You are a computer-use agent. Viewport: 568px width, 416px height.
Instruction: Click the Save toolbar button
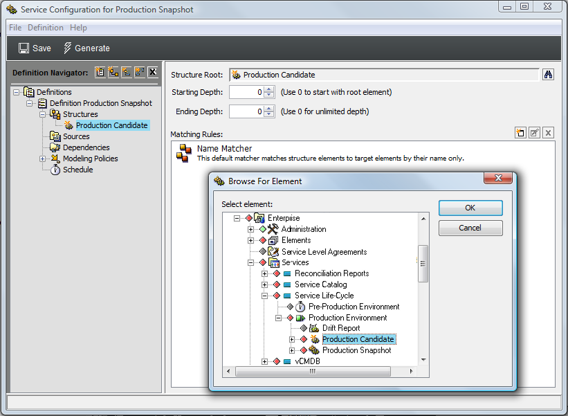pos(35,48)
